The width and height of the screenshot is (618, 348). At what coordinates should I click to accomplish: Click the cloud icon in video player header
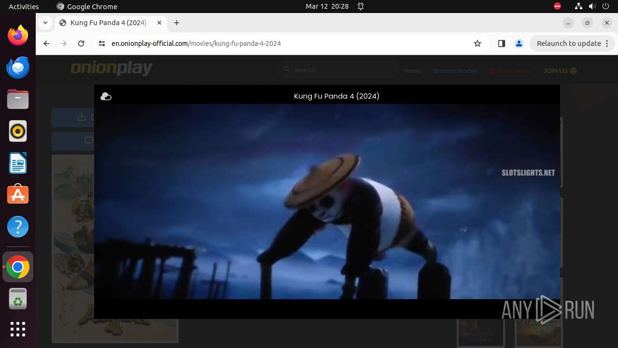106,97
